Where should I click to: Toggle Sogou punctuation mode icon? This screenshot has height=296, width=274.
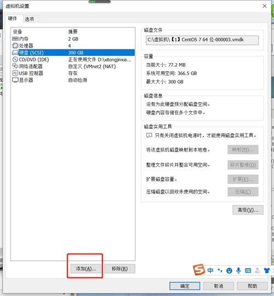(220, 271)
